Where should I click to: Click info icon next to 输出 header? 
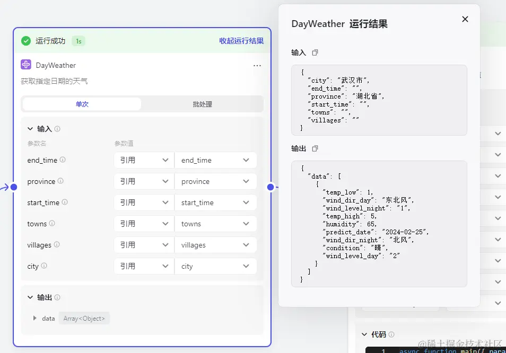tap(57, 297)
